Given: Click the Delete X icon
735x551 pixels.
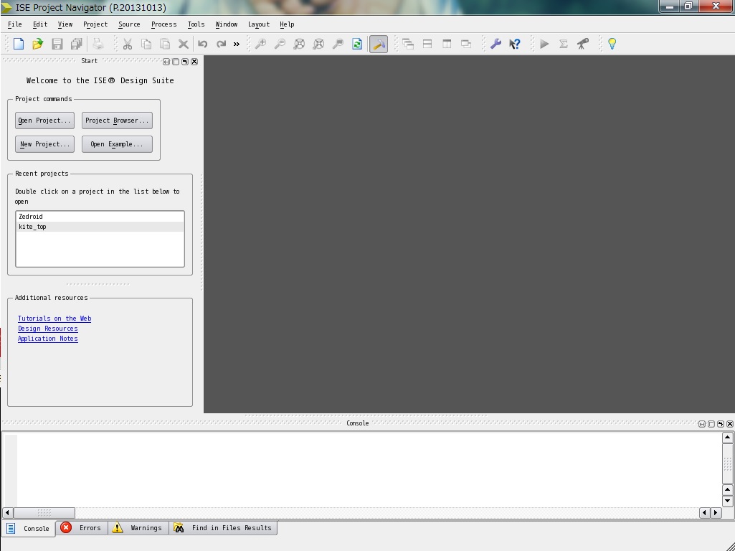Looking at the screenshot, I should [x=184, y=44].
